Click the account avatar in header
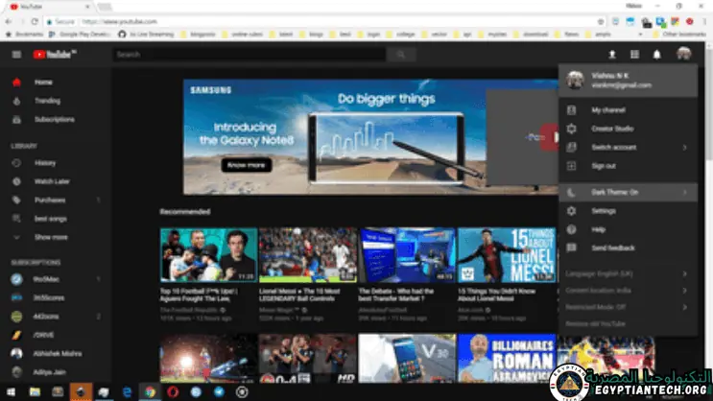Image resolution: width=713 pixels, height=401 pixels. (683, 55)
